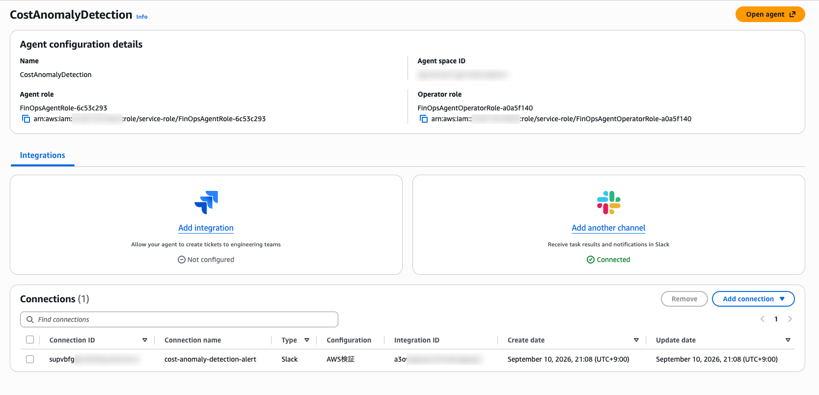Focus the Find connections search field

tap(179, 319)
